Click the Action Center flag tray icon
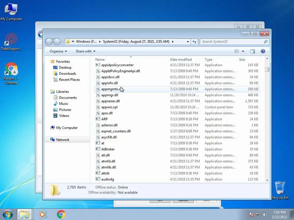 coord(251,214)
